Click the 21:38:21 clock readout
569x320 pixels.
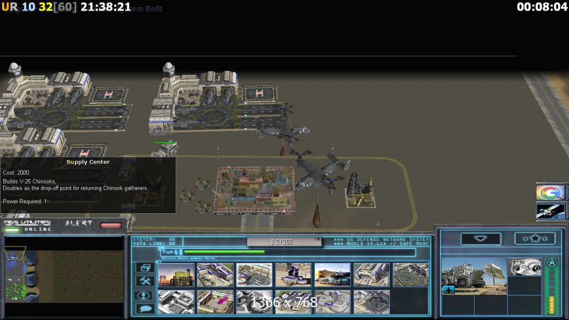coord(106,7)
